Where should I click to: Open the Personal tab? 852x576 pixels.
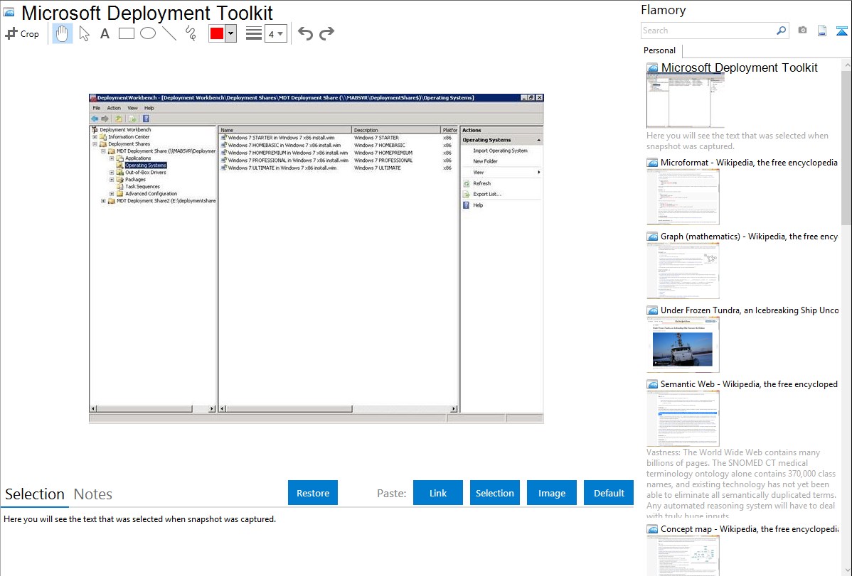660,50
